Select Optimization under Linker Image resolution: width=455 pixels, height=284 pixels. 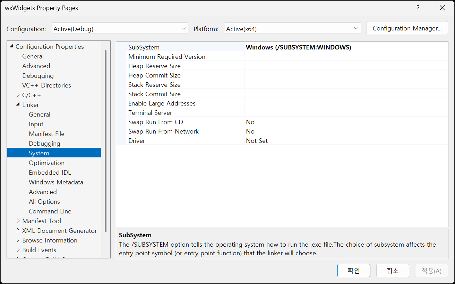pos(46,163)
